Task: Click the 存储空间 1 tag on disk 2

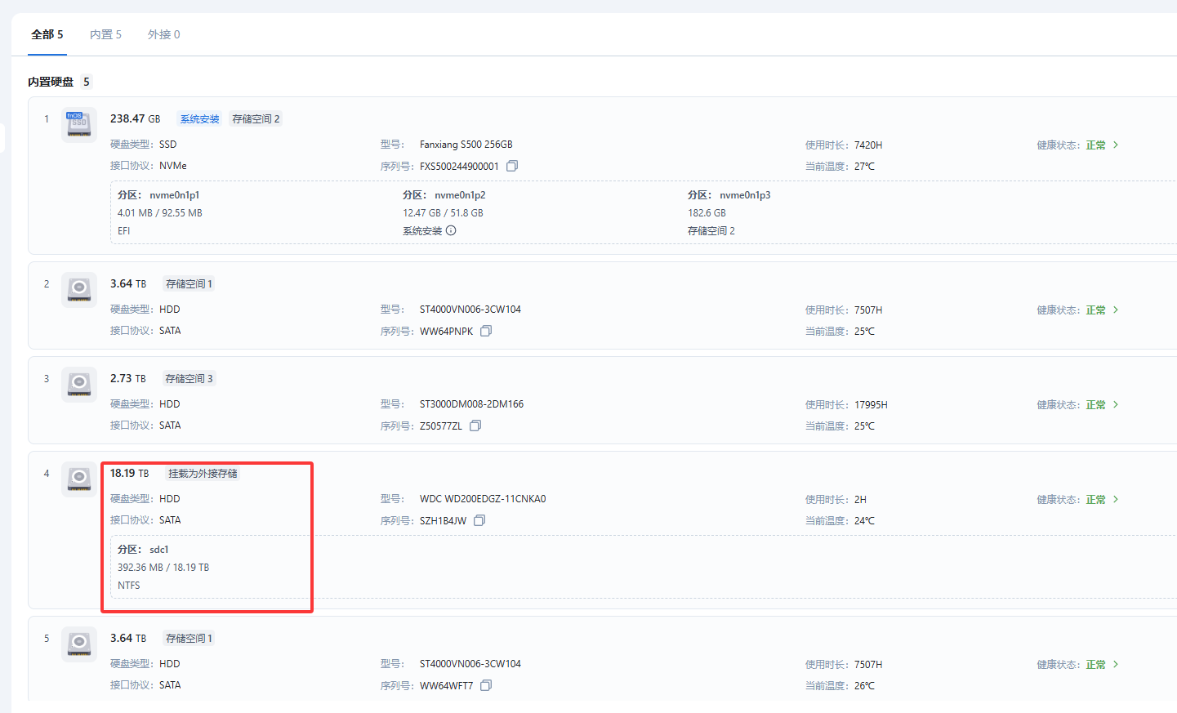Action: (189, 284)
